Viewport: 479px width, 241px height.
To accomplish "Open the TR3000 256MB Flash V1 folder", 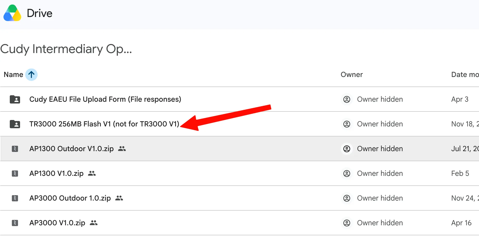I will pos(104,124).
